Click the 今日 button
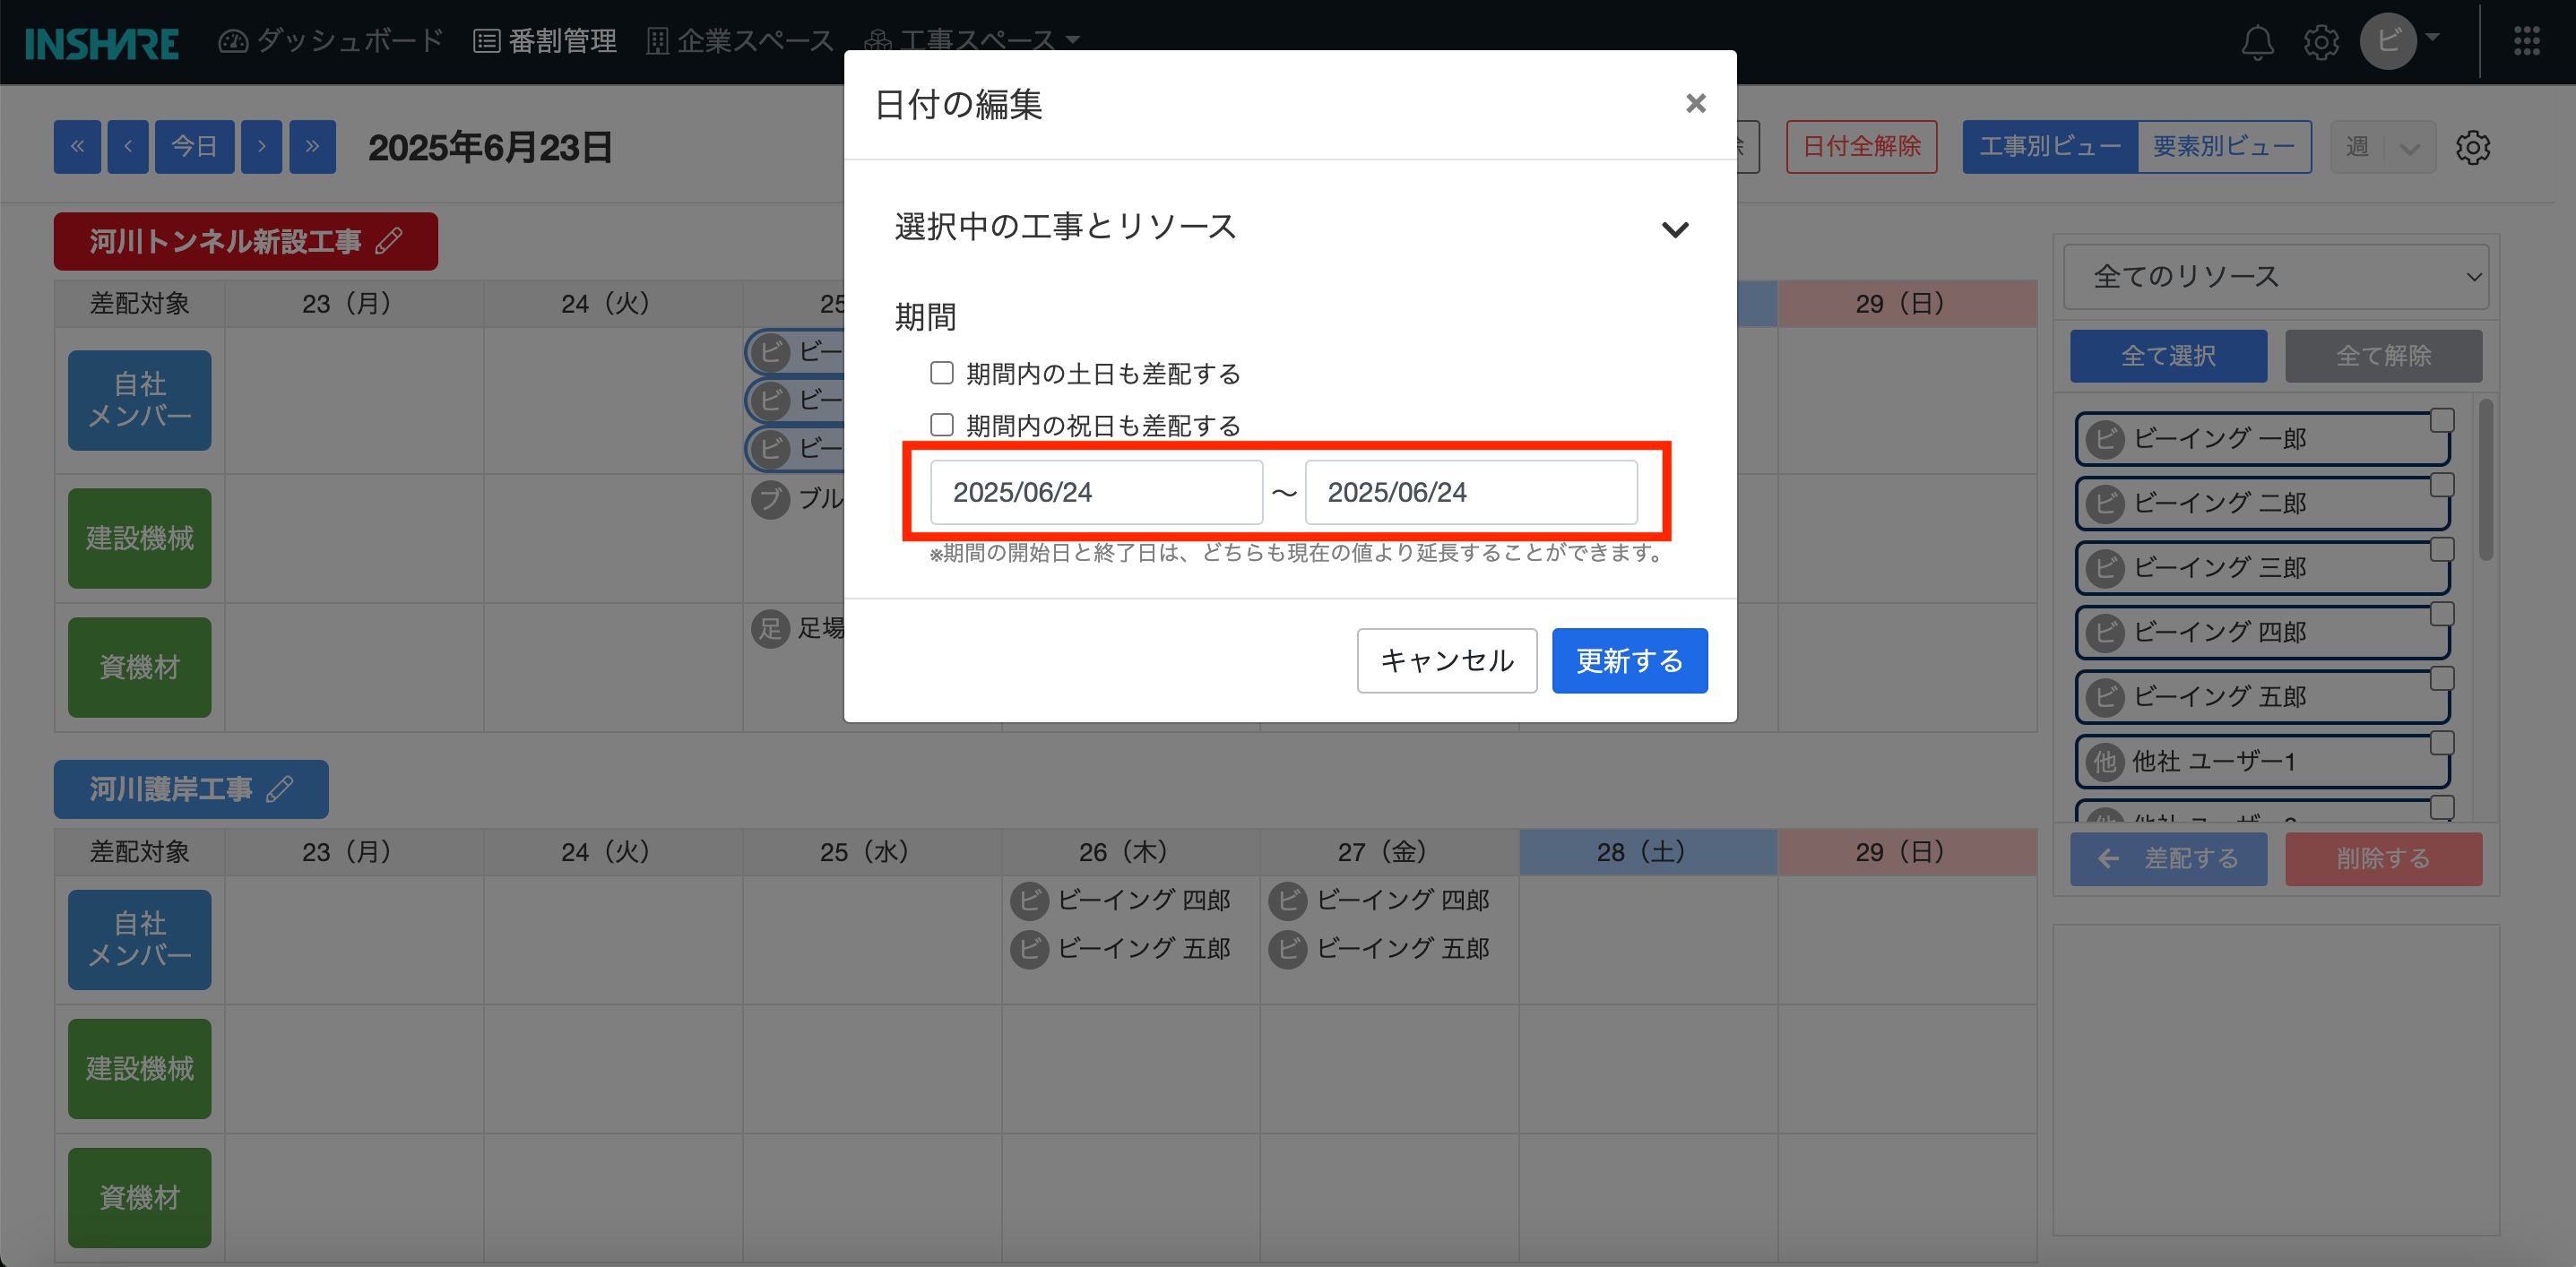Viewport: 2576px width, 1267px height. point(194,147)
